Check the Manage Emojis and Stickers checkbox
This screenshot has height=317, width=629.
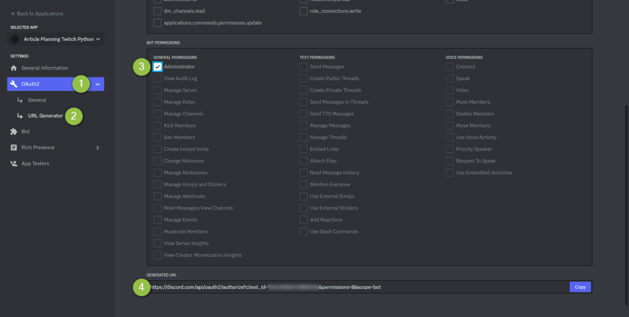[158, 184]
